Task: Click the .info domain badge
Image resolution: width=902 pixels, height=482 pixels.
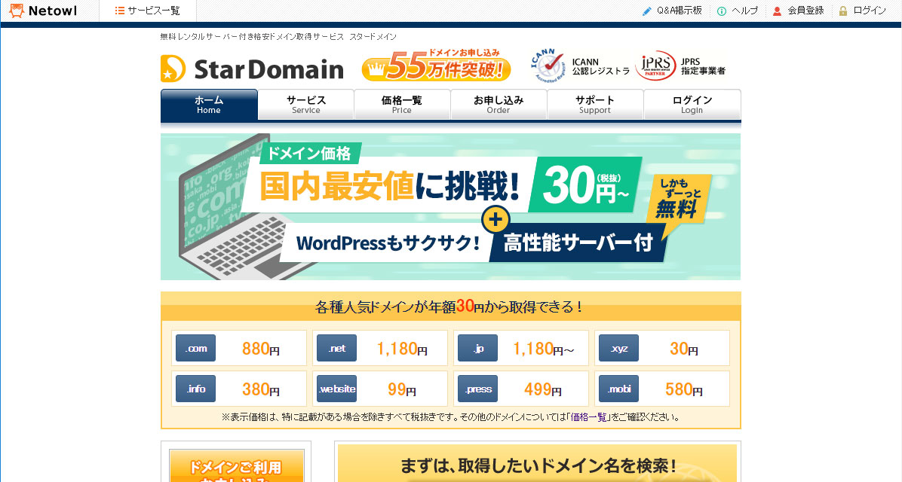Action: point(195,389)
